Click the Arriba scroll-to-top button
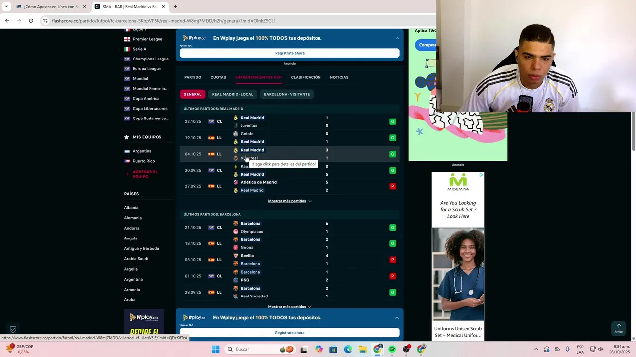Screen dimensions: 636x357 point(618,328)
